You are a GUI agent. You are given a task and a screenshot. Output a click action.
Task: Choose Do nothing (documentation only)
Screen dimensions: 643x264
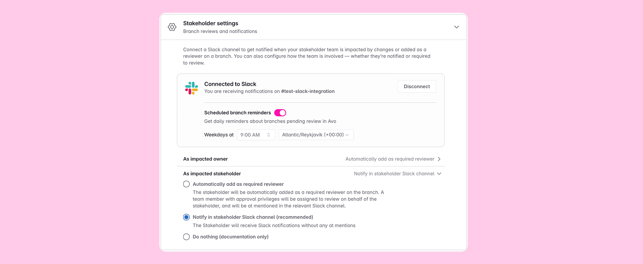click(x=186, y=237)
